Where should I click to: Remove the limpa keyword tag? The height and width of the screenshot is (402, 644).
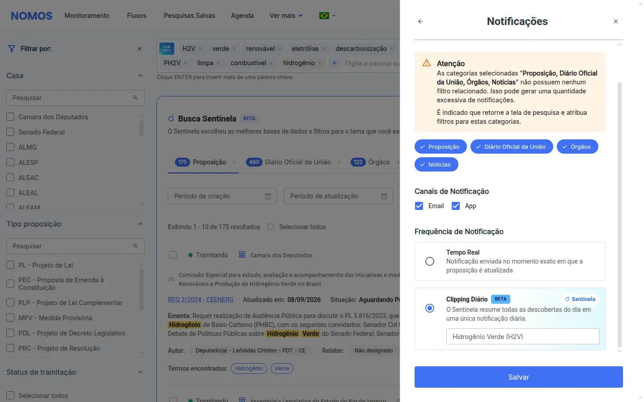pos(218,63)
